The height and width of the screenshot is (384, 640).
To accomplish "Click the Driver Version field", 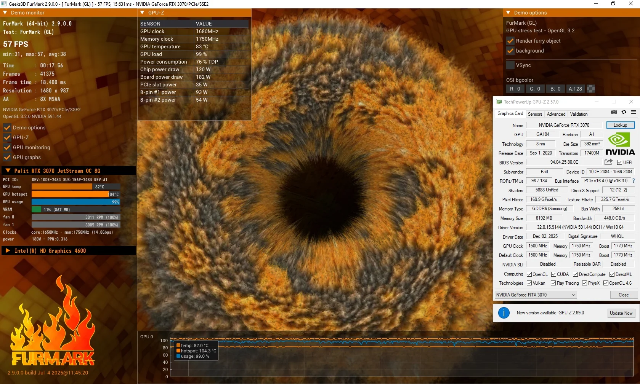I will (580, 227).
